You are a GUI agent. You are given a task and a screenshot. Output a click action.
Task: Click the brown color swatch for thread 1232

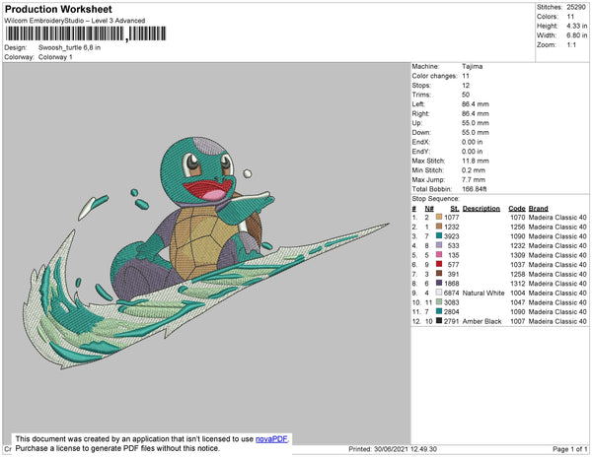coord(439,227)
